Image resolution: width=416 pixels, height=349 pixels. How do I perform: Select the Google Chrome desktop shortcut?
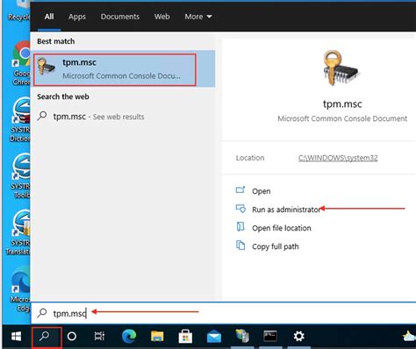point(21,63)
